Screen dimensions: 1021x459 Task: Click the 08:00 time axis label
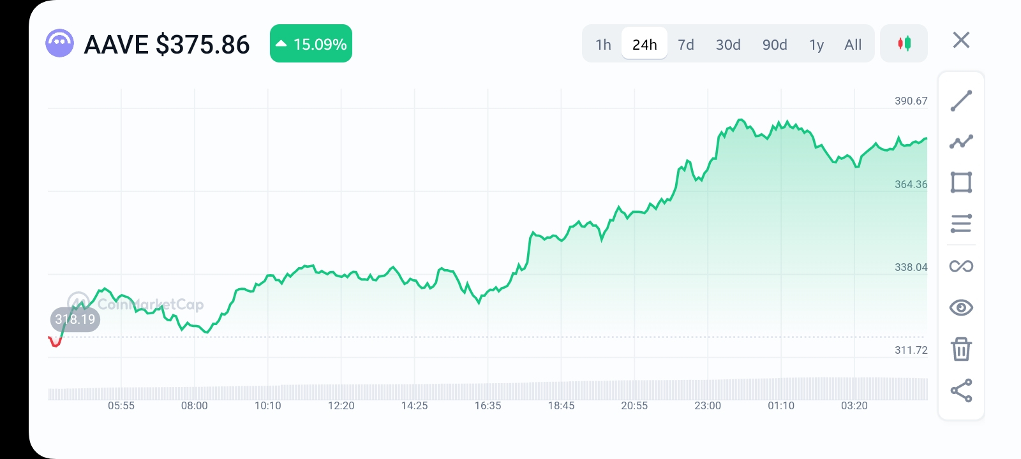[195, 405]
